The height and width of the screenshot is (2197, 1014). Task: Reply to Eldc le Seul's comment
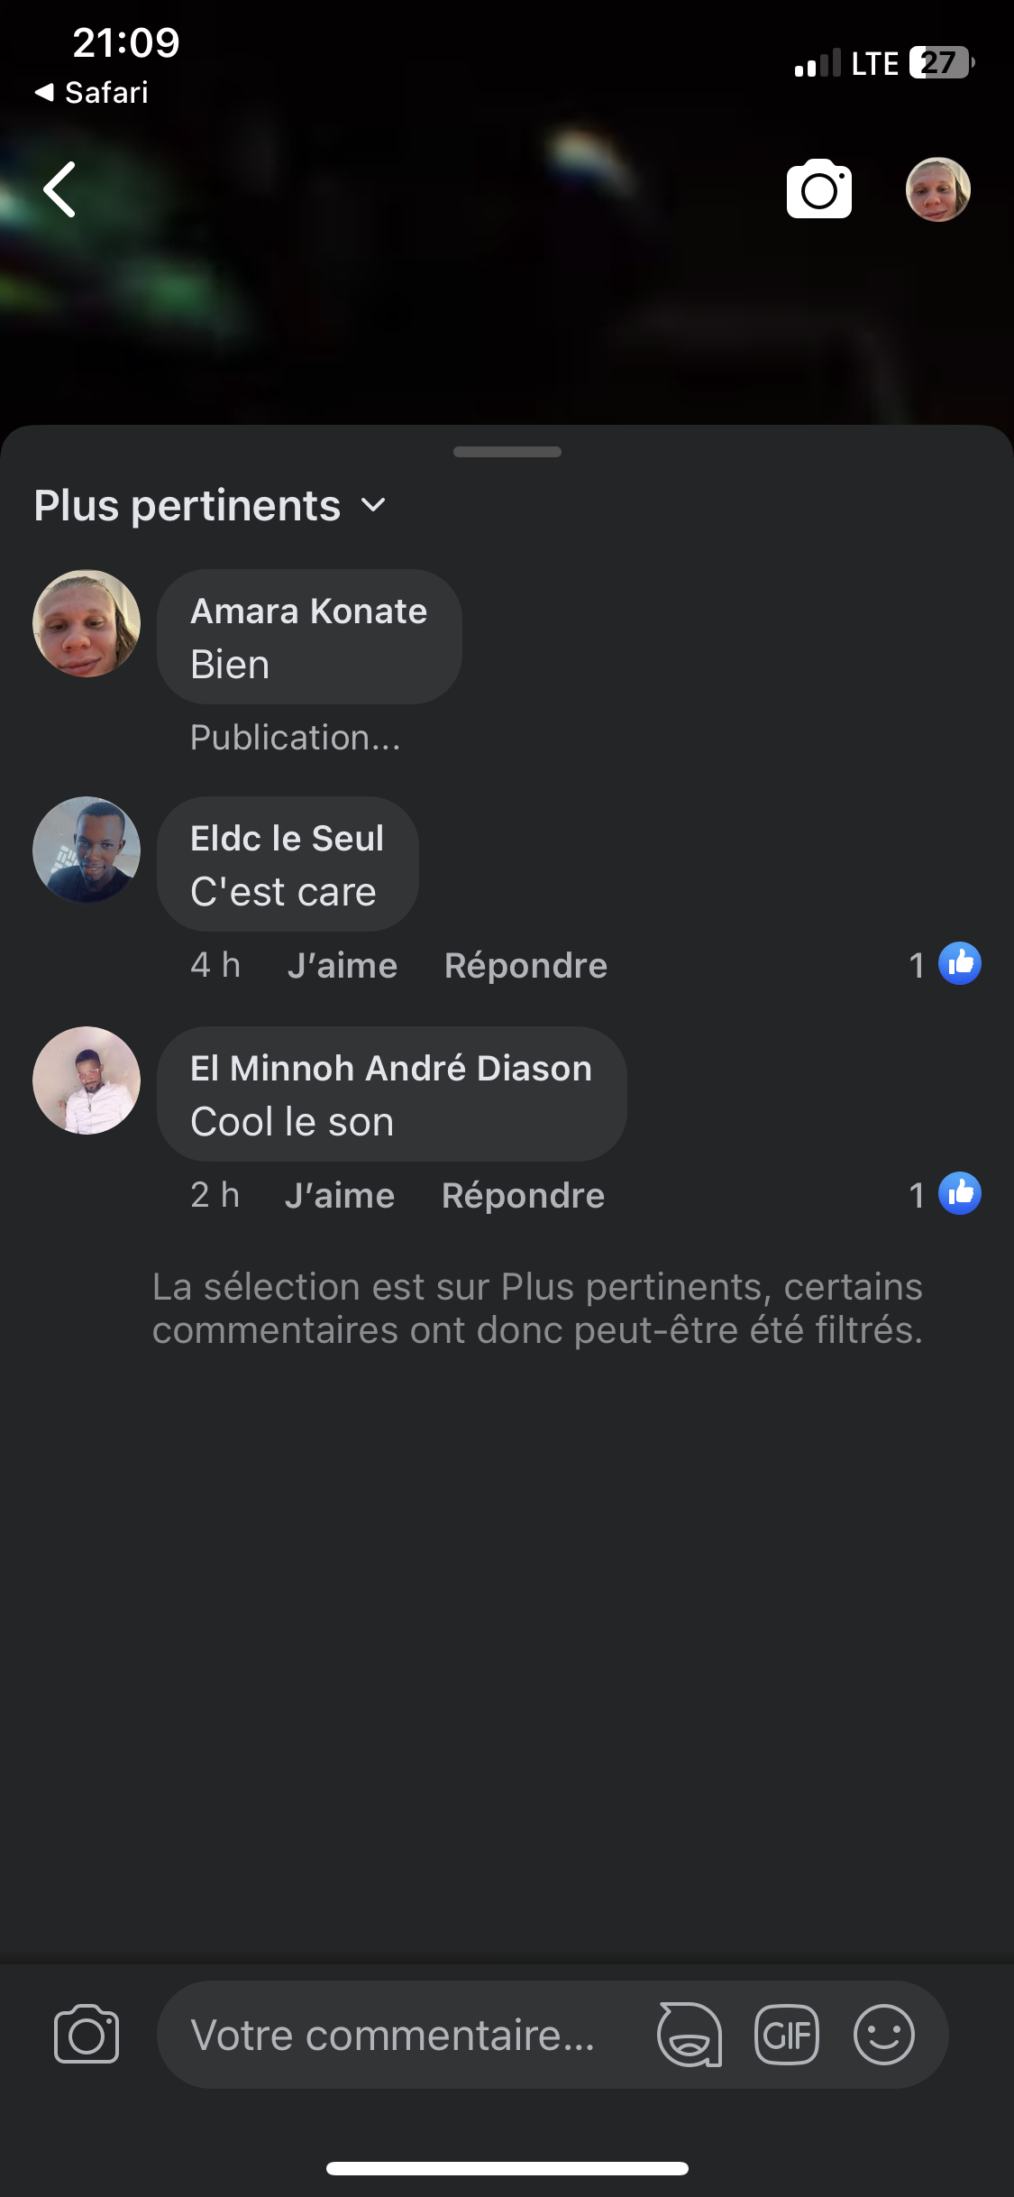[x=525, y=966]
